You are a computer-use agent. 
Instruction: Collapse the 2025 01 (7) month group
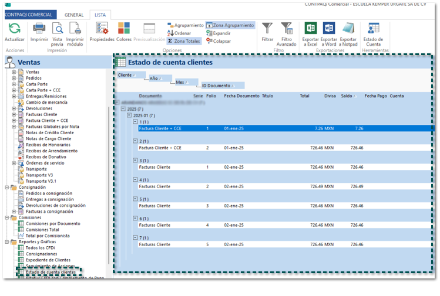click(129, 115)
